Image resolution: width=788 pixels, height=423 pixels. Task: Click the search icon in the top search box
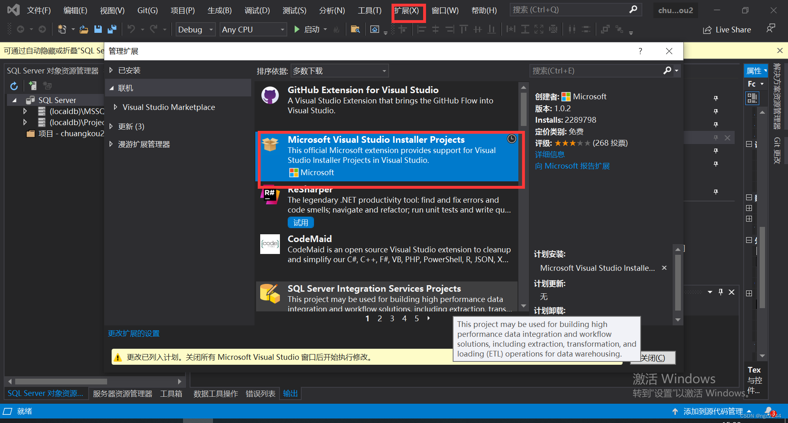click(x=633, y=9)
